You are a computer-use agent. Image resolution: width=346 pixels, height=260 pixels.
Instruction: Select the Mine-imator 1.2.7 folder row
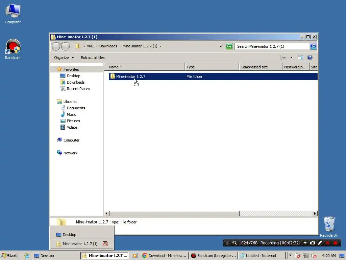(213, 77)
